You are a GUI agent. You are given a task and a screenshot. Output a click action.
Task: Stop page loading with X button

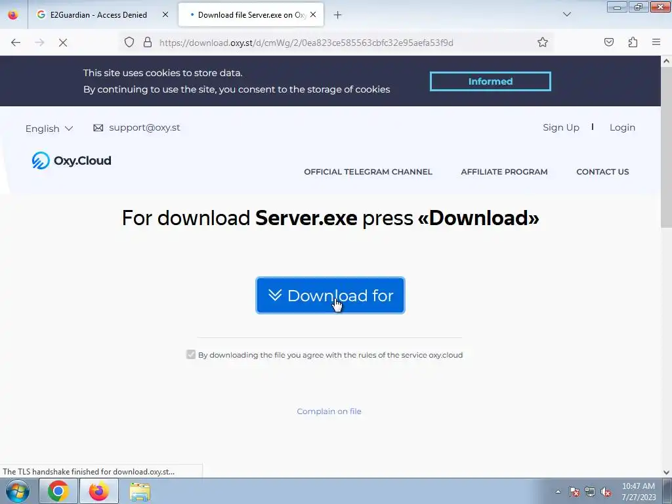63,43
